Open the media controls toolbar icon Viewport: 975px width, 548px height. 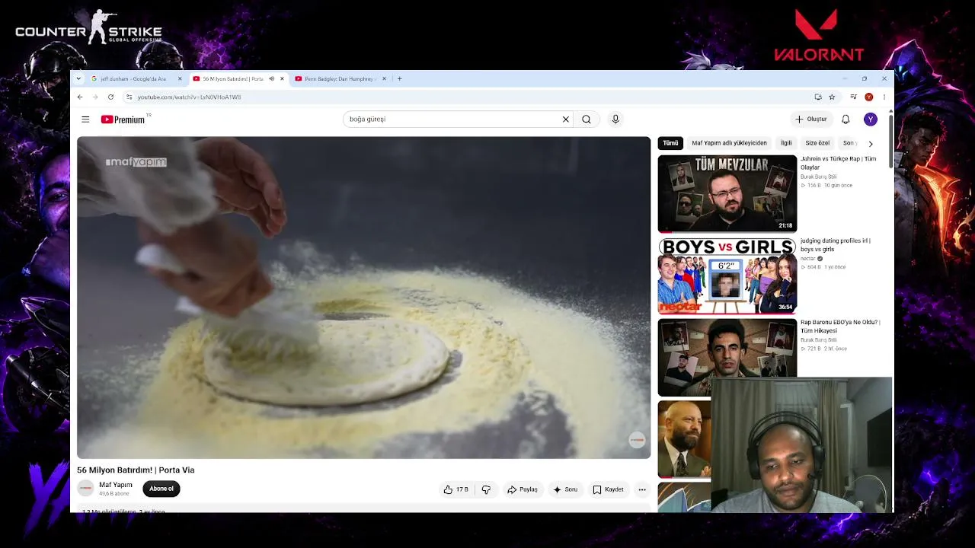(x=854, y=97)
